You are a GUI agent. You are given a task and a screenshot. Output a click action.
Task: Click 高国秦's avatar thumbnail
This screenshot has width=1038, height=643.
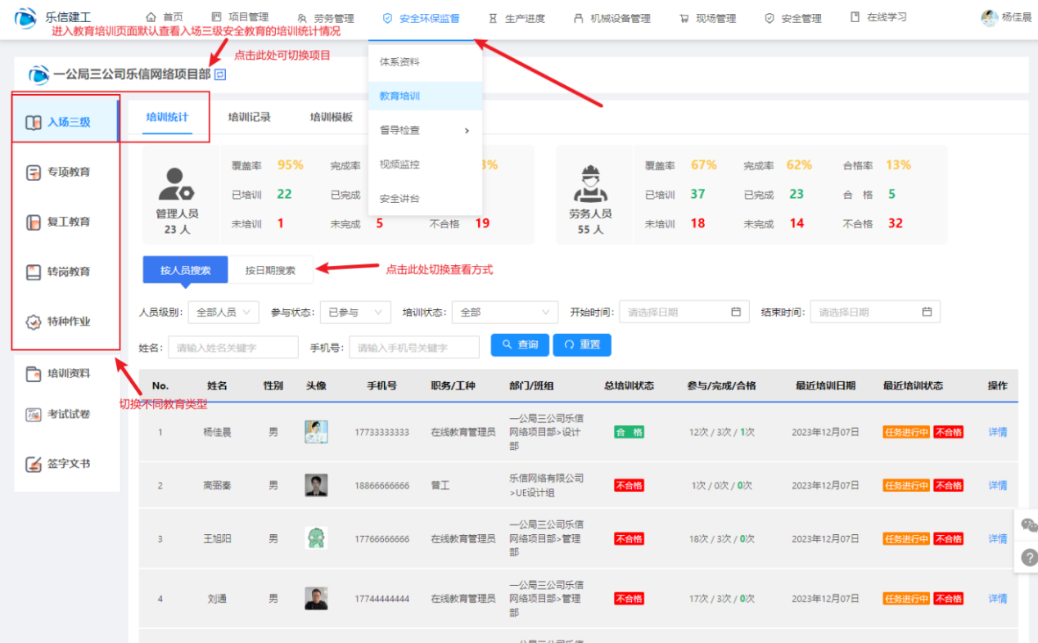point(316,485)
